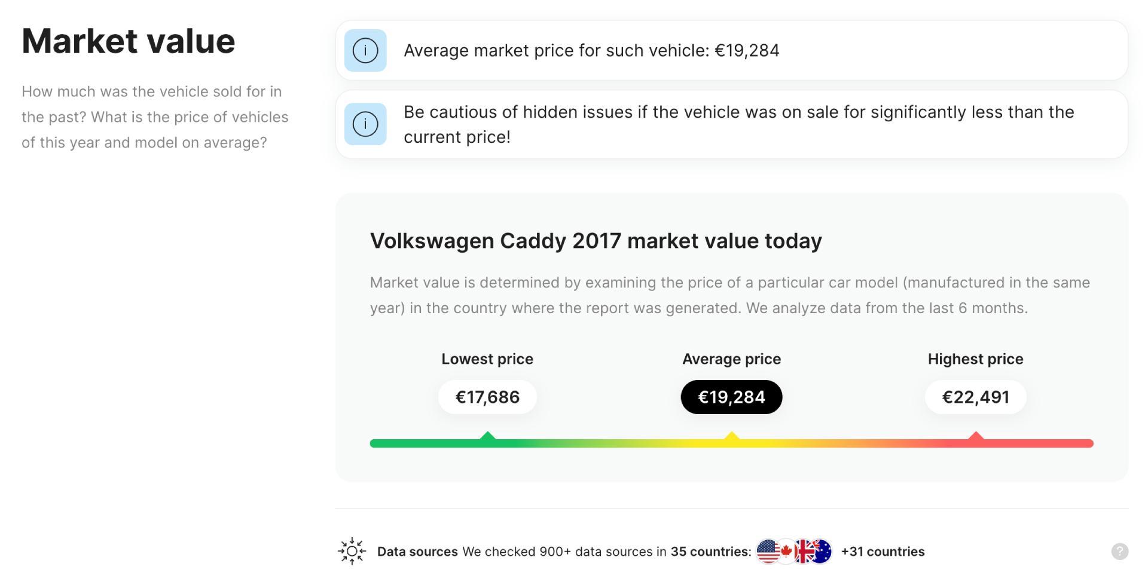Click the Canada flag icon
The height and width of the screenshot is (582, 1148).
click(786, 551)
